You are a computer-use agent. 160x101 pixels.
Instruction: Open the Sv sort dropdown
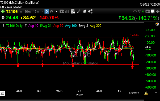pos(148,11)
